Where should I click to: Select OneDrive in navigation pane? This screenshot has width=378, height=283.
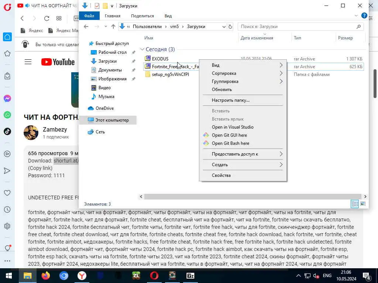(x=104, y=108)
